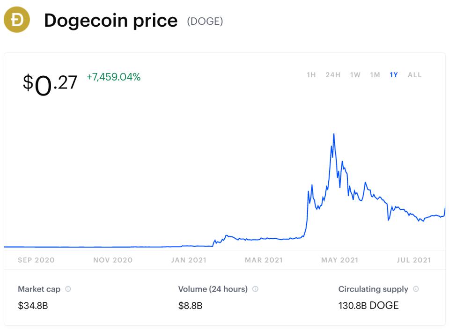This screenshot has height=330, width=449.
Task: Click the MAR 2021 axis label
Action: click(264, 260)
